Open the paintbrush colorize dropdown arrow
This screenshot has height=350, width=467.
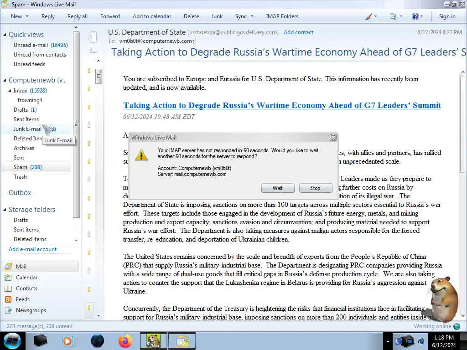375,16
